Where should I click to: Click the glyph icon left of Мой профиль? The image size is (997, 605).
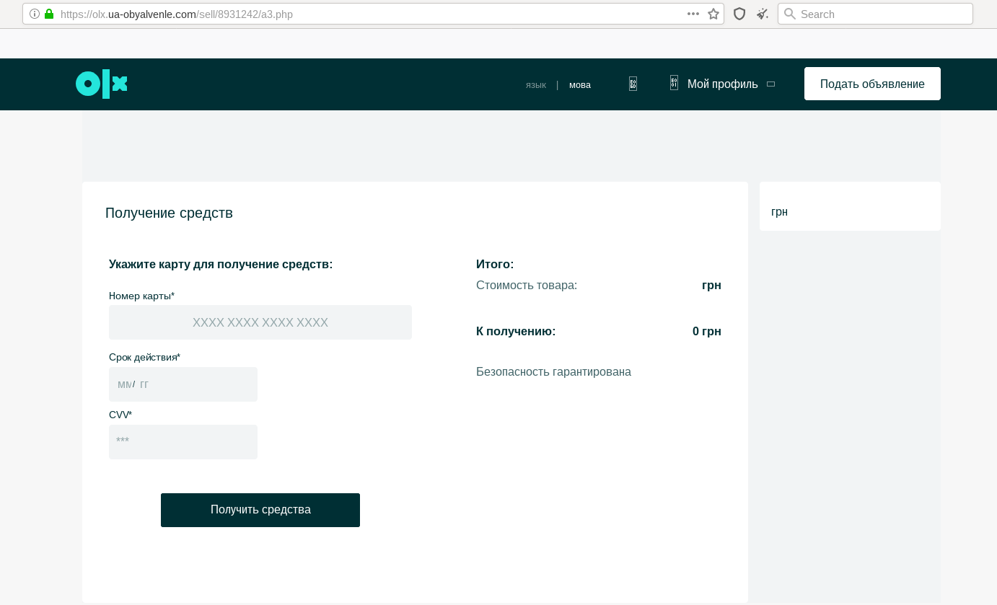click(x=674, y=83)
